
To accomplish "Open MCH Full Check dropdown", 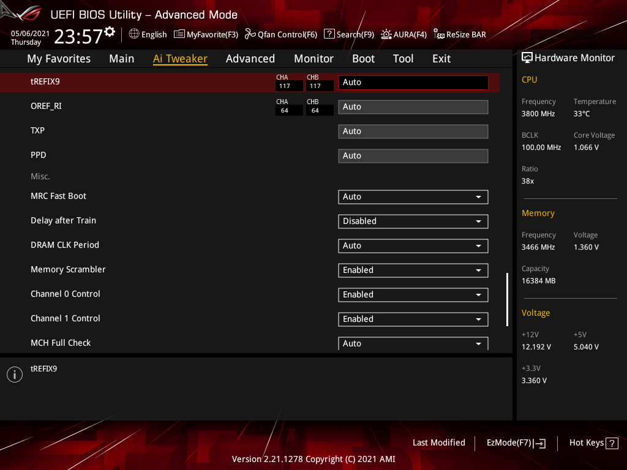I will tap(413, 343).
